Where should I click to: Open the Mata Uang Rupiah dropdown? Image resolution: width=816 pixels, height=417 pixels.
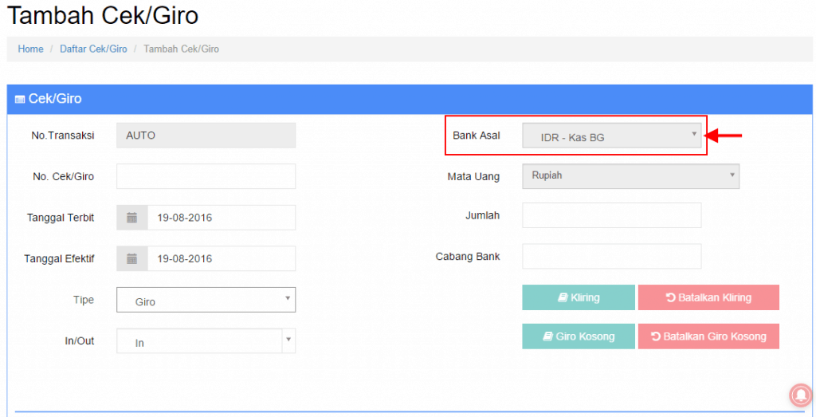coord(631,176)
